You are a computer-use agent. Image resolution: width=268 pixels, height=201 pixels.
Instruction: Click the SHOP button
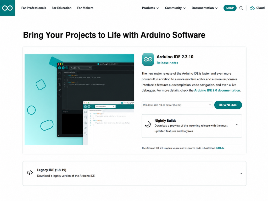tap(230, 8)
